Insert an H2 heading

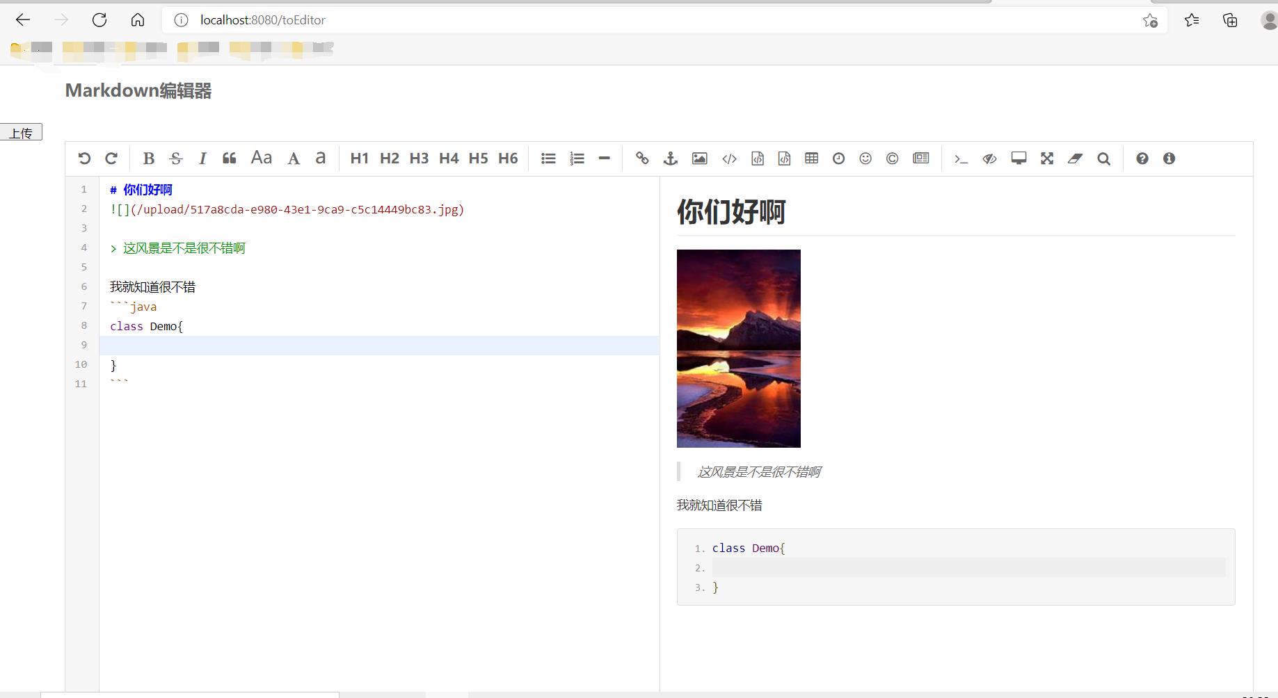[x=390, y=159]
